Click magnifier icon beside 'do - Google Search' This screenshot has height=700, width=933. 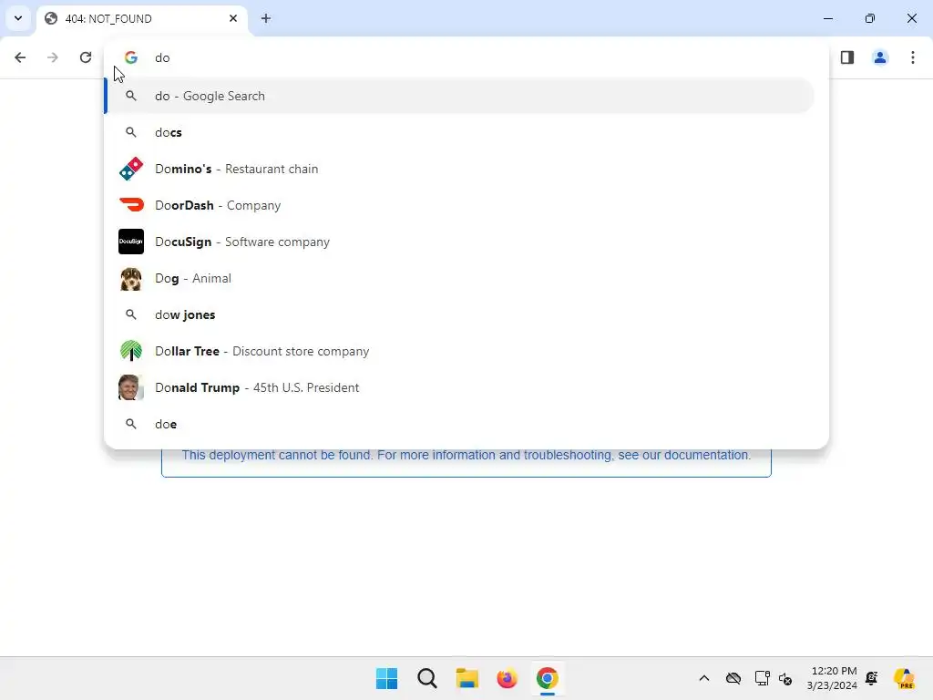click(x=131, y=96)
